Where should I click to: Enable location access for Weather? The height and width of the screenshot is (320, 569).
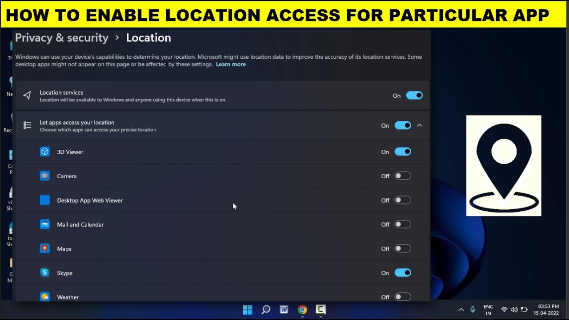click(403, 297)
